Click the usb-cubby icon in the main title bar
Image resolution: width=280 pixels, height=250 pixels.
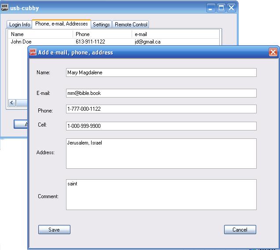(5, 7)
